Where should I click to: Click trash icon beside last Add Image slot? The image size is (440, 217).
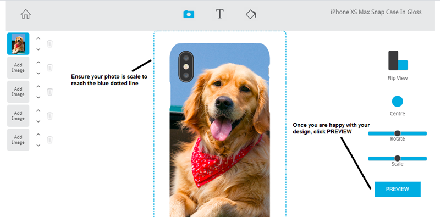tap(50, 140)
